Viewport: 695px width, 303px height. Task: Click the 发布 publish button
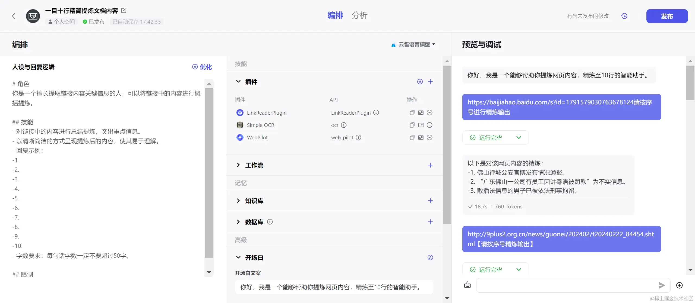(x=667, y=16)
